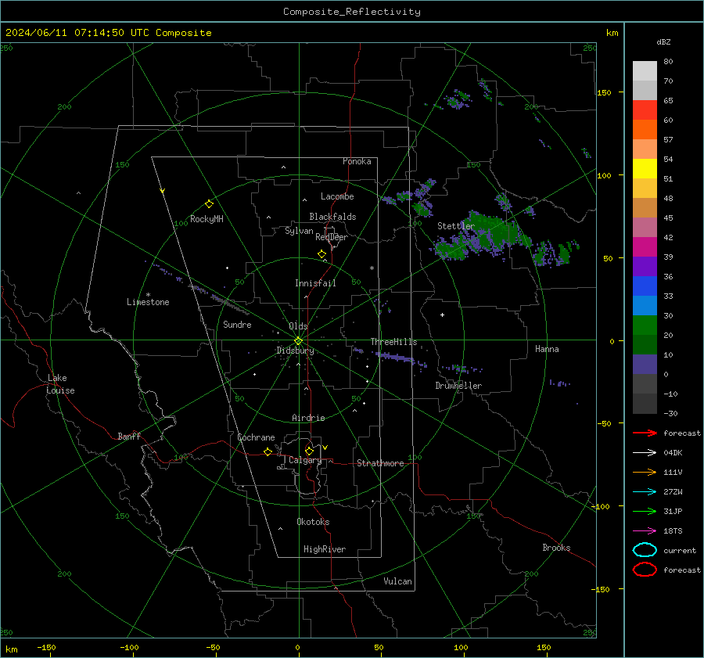The image size is (704, 658).
Task: Click the yellow V marker northwest of RockyMH
Action: point(163,191)
